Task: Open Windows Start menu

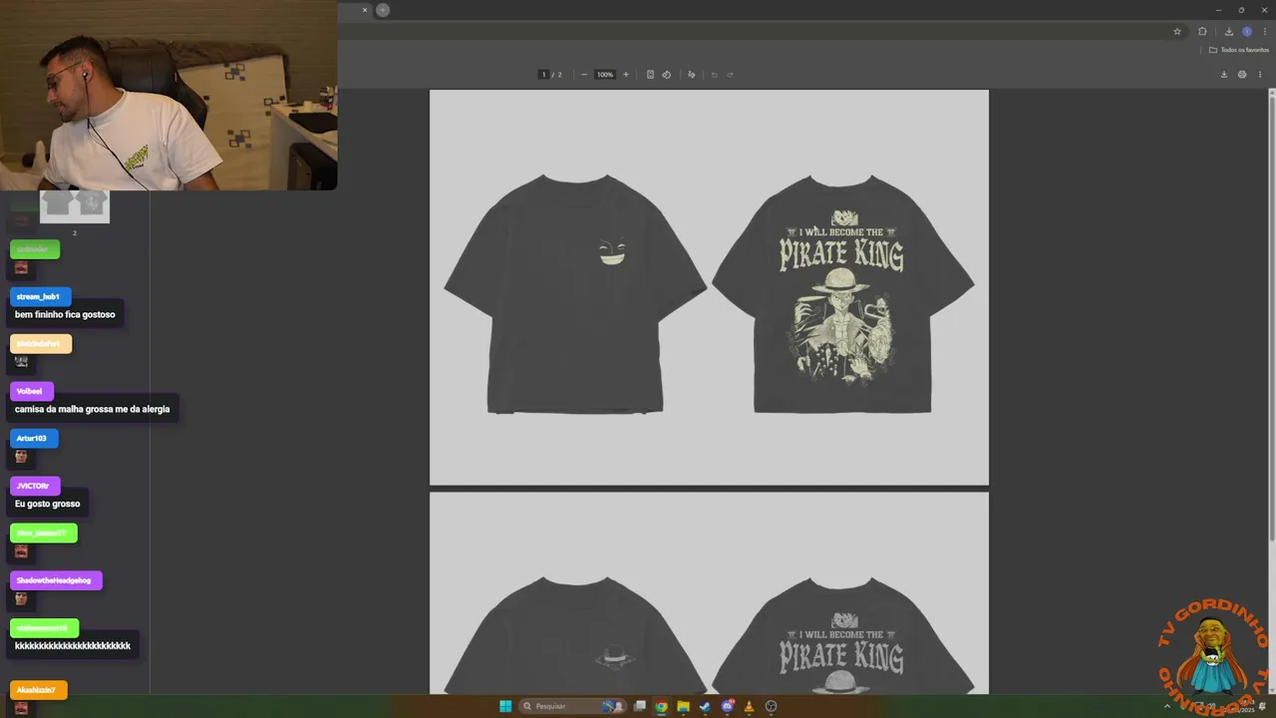Action: [x=505, y=706]
